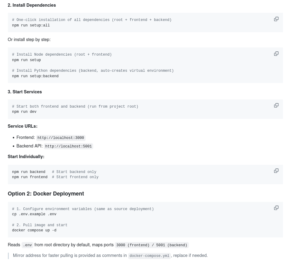Click the .env inline code mention
The image size is (286, 263).
click(x=27, y=245)
